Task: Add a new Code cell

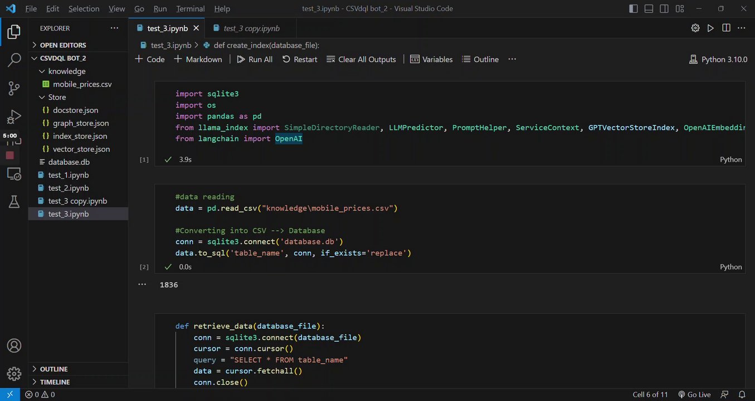Action: tap(150, 59)
